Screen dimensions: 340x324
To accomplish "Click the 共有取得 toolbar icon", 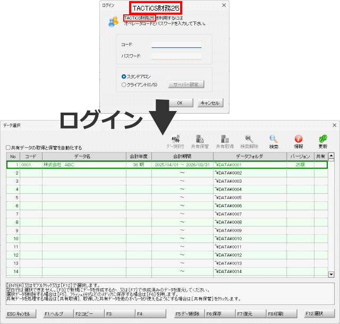I will (x=225, y=142).
